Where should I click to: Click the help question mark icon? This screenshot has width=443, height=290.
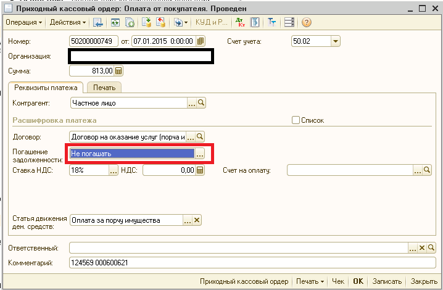coord(306,23)
